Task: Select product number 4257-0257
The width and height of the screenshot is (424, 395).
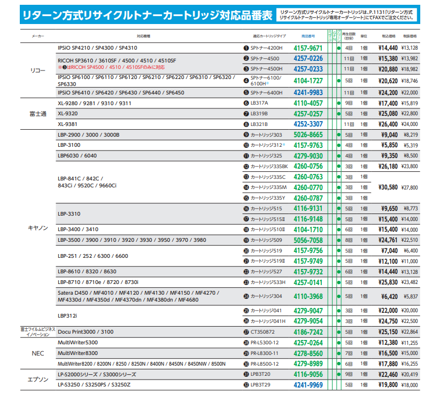Action: (x=308, y=114)
